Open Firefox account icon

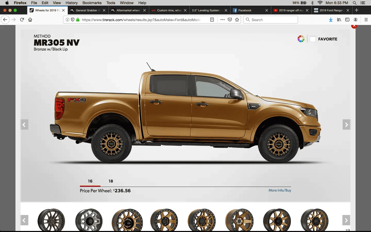click(x=356, y=20)
